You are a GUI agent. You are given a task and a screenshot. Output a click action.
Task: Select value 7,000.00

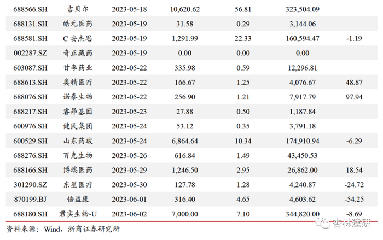tap(185, 214)
